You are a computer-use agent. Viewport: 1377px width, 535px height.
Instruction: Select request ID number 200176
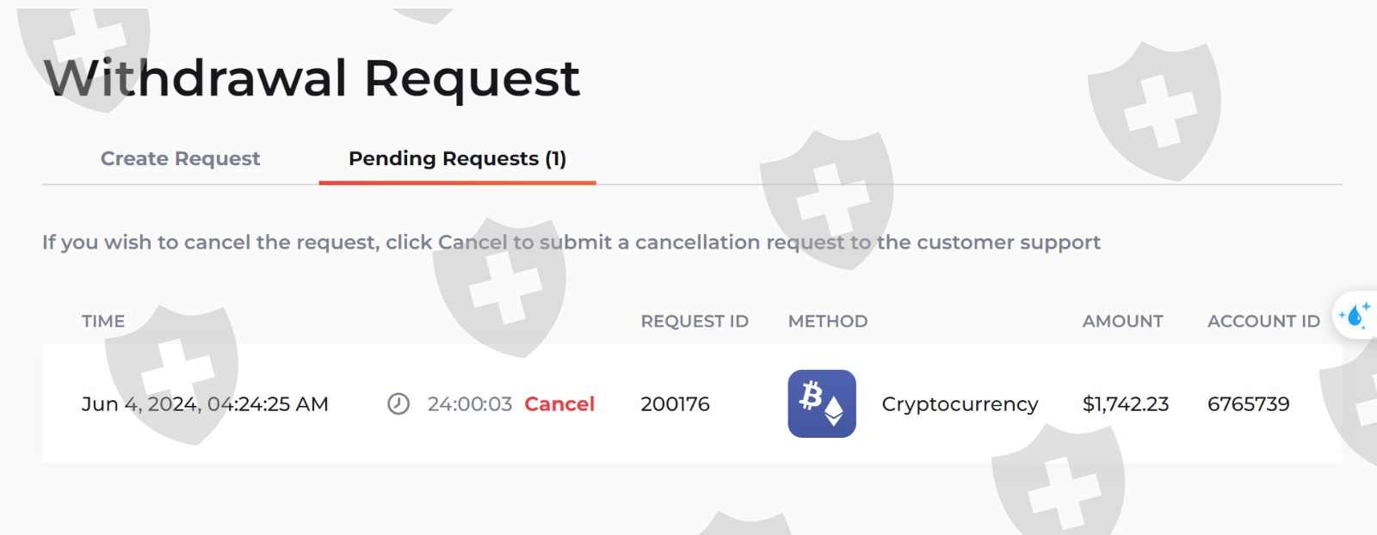[x=675, y=404]
